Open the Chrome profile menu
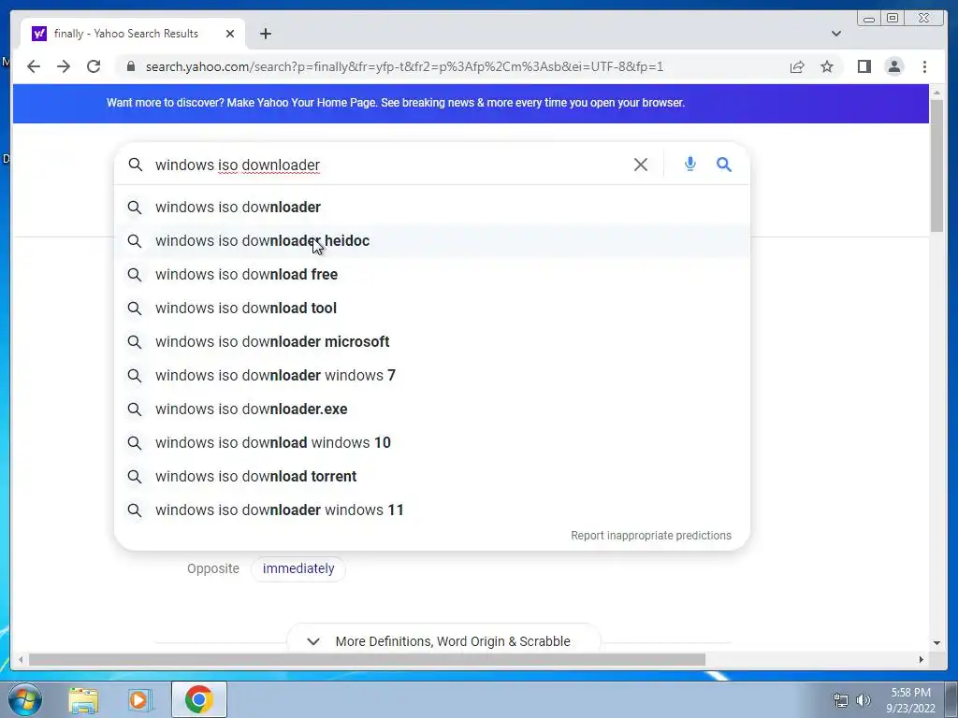This screenshot has width=958, height=718. [x=893, y=66]
